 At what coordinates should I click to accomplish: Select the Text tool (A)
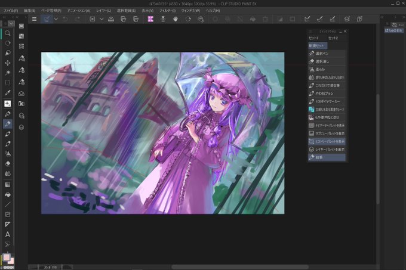(x=8, y=234)
